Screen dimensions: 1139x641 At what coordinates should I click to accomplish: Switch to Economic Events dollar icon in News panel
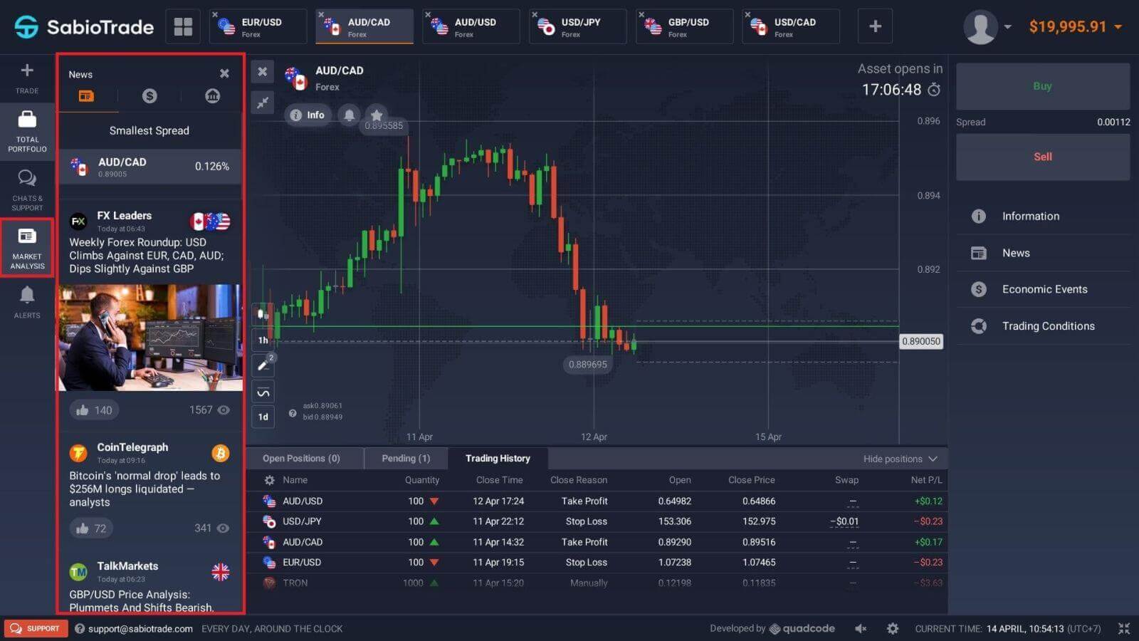(x=149, y=95)
